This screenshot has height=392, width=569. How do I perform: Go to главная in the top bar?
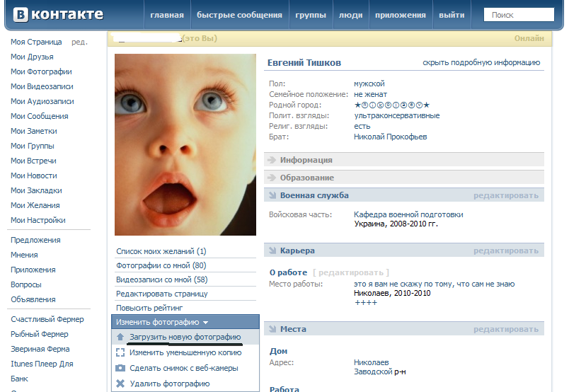(x=167, y=15)
